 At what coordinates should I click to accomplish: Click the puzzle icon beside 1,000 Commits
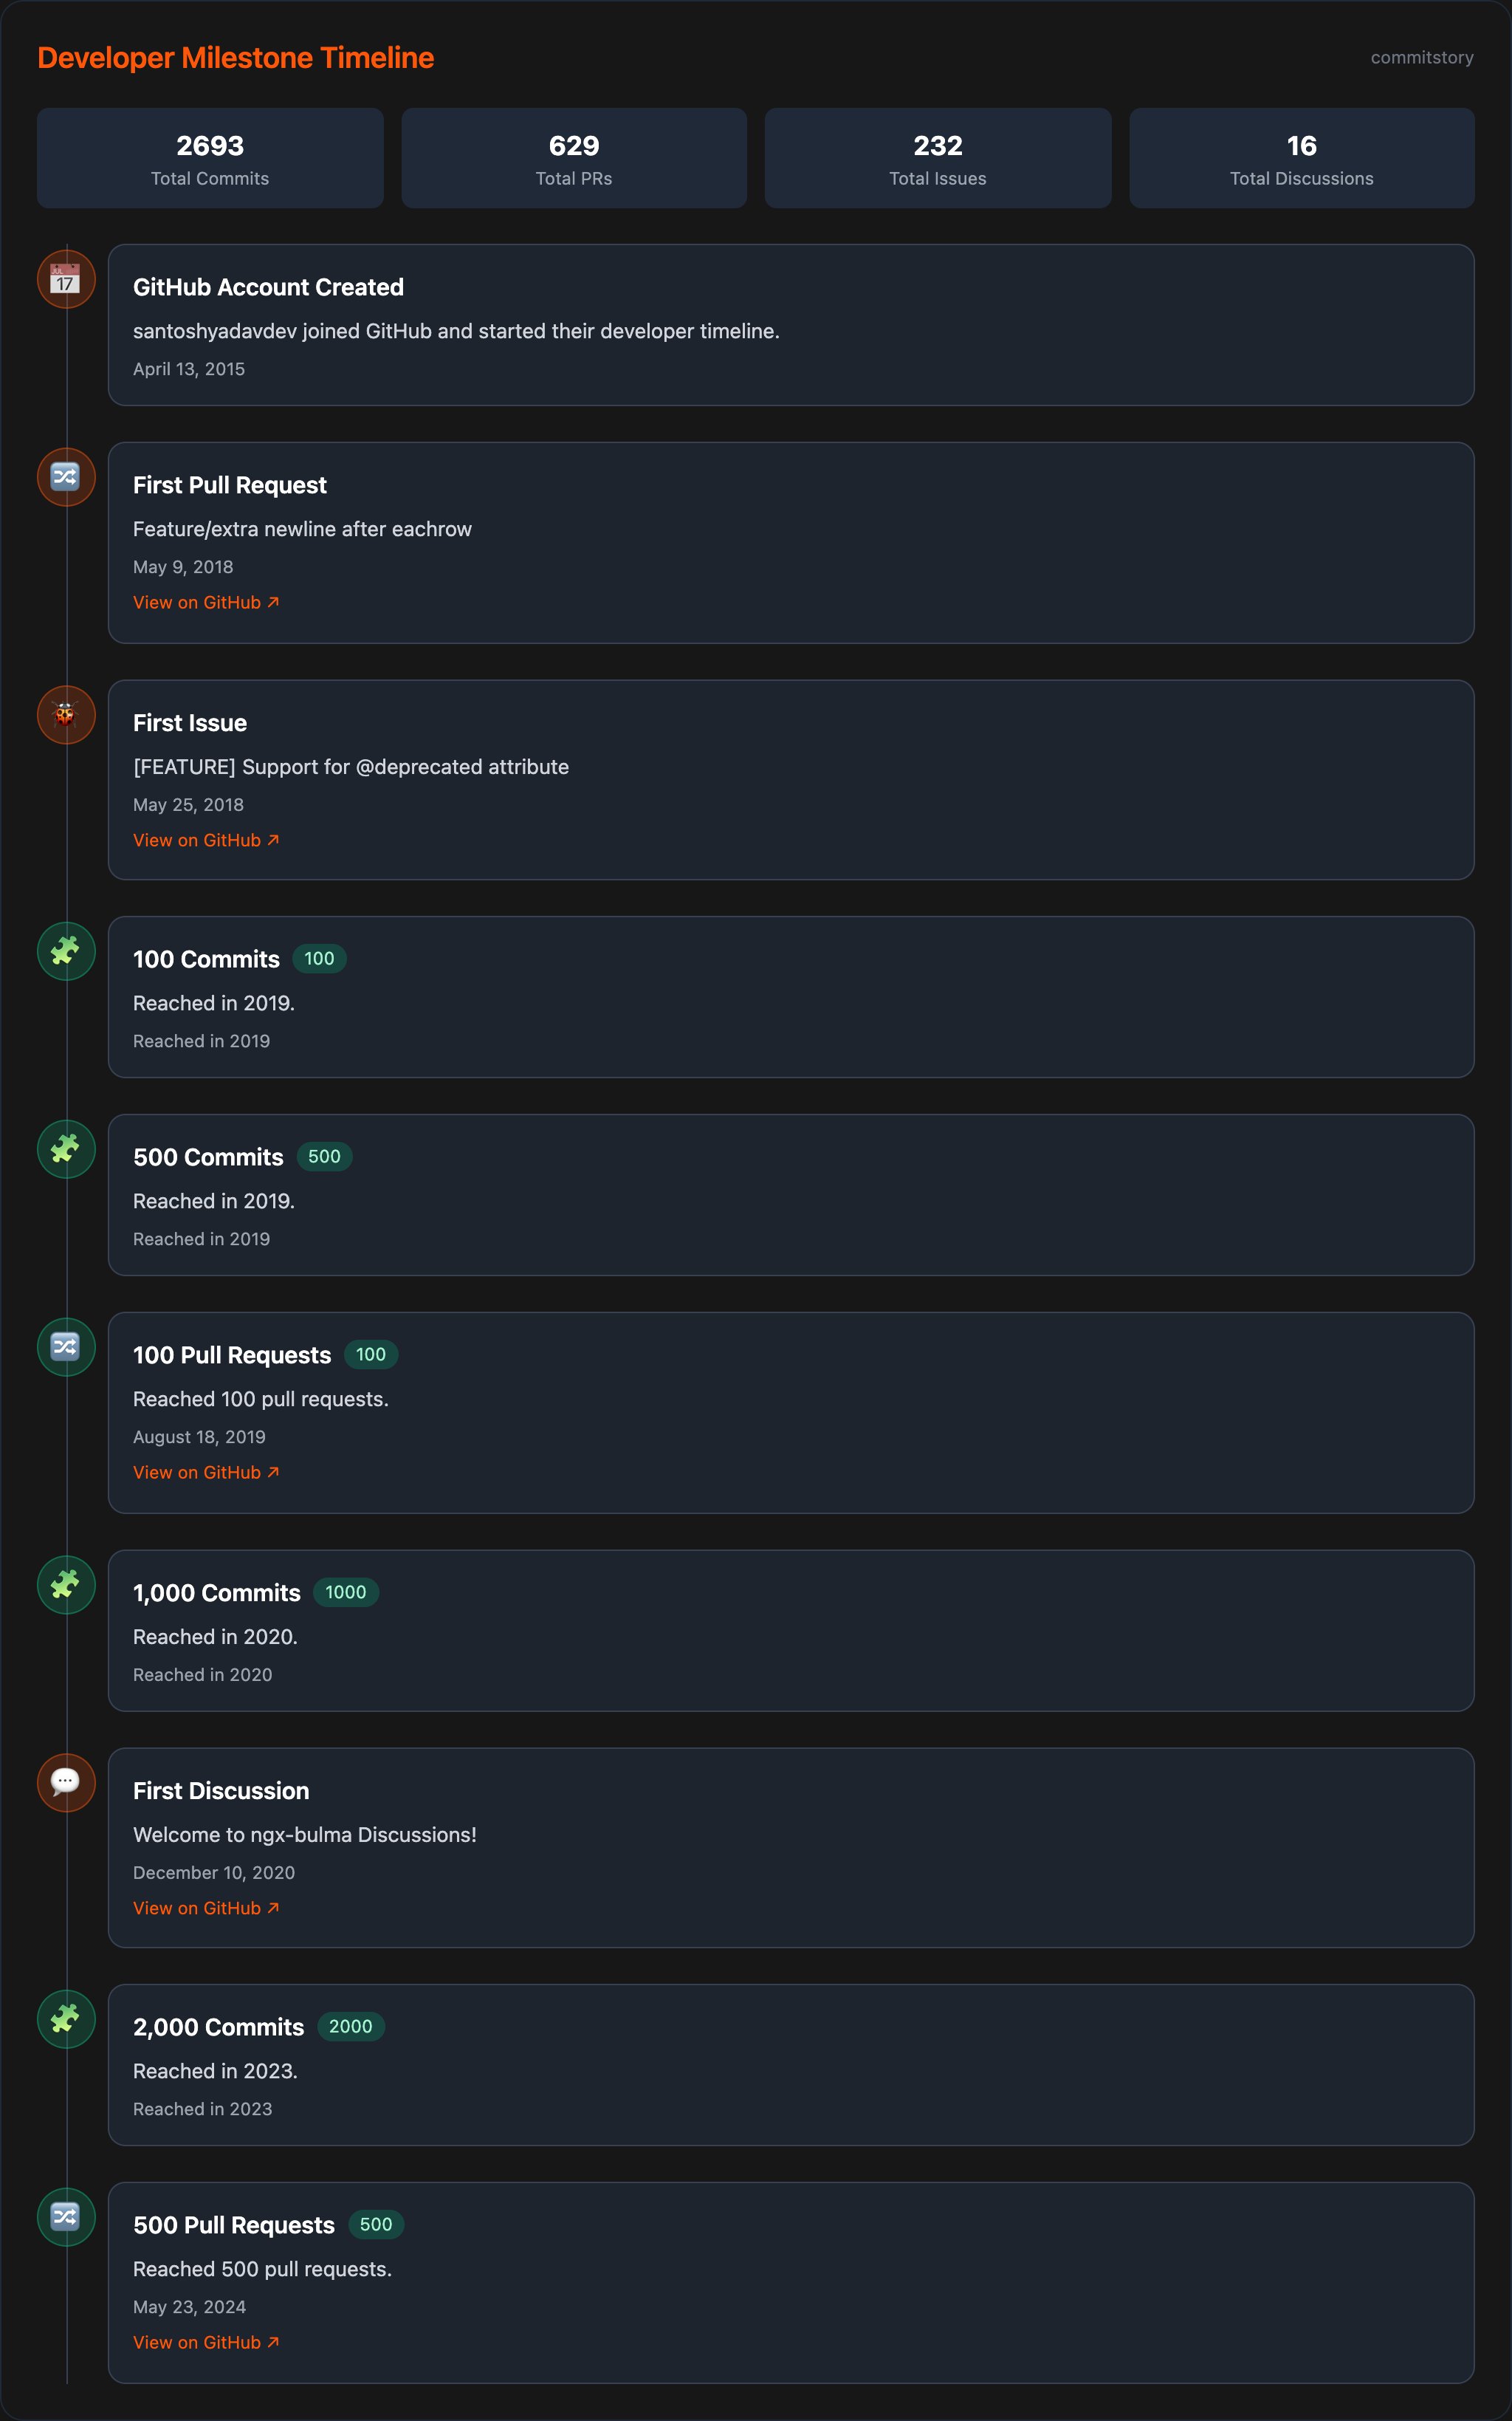66,1585
